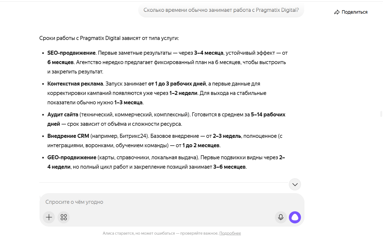This screenshot has height=240, width=383.
Task: Click the Поделиться share button
Action: click(x=351, y=12)
